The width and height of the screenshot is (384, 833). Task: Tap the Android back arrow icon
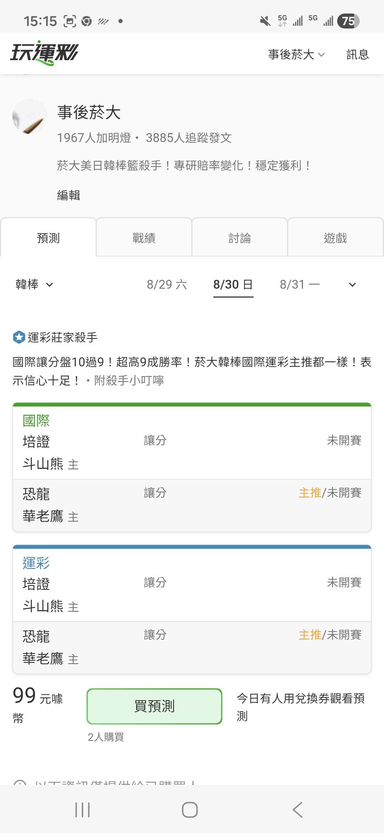coord(297,810)
